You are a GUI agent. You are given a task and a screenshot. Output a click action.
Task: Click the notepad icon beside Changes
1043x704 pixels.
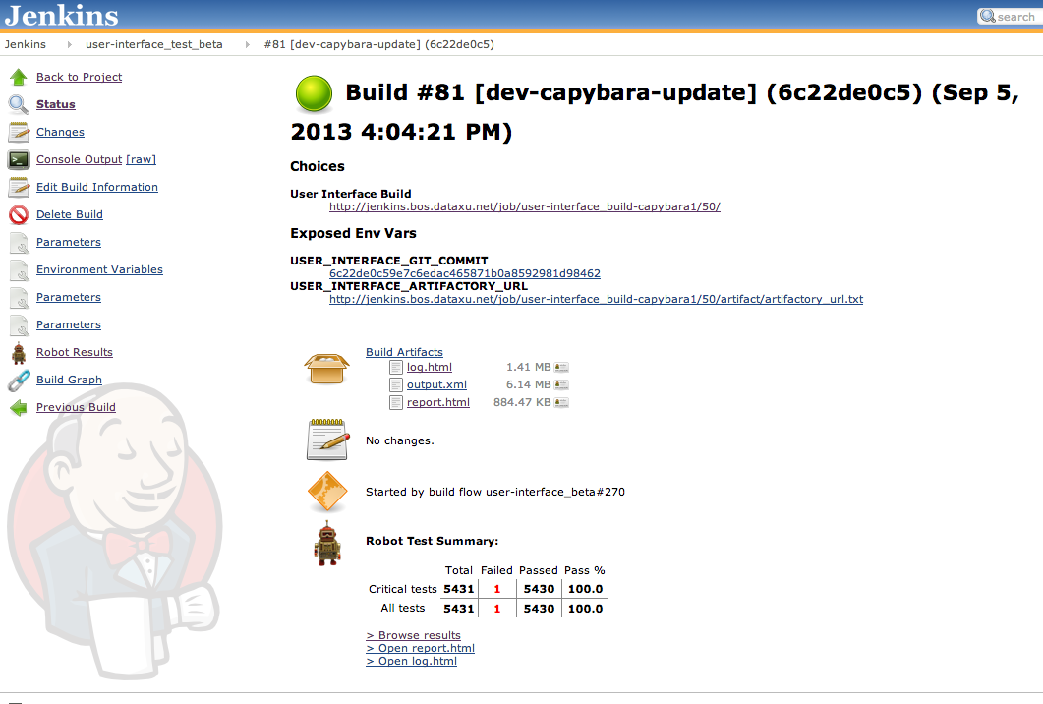(x=19, y=132)
